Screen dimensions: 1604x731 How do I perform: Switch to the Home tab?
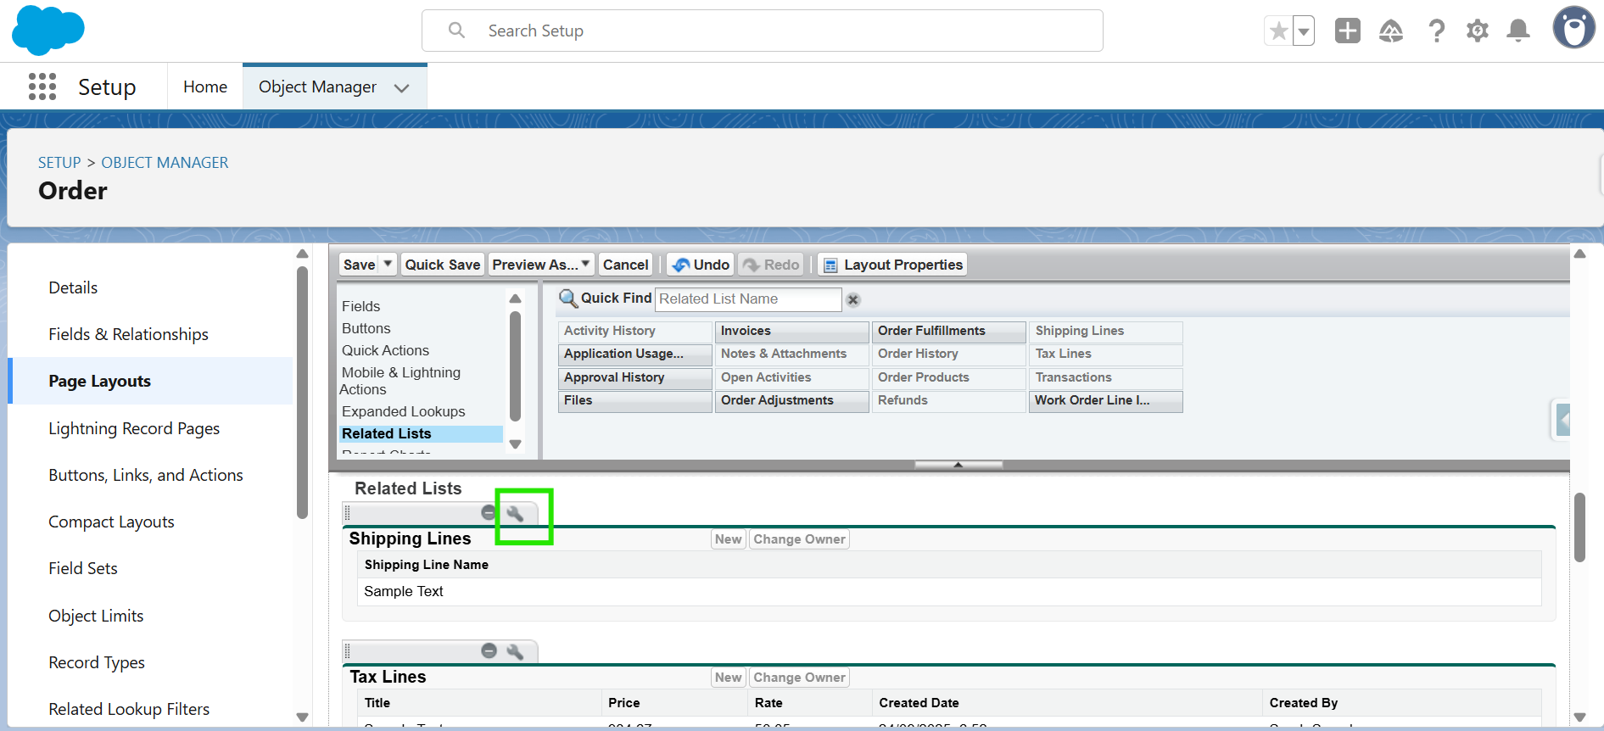coord(205,87)
